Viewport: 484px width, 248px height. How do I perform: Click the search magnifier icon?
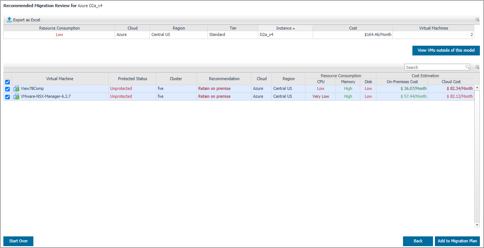point(468,67)
